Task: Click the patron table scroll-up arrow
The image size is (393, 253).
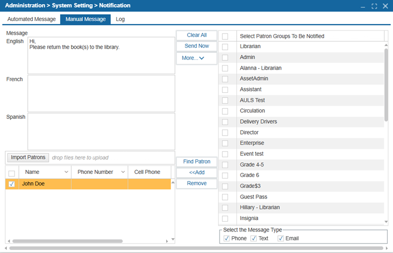Action: pyautogui.click(x=173, y=182)
